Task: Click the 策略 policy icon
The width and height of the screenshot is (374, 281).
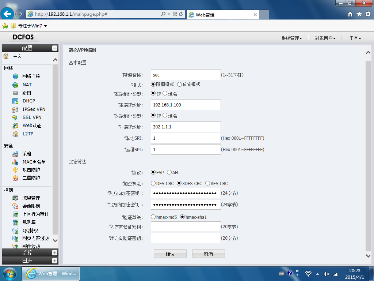Action: click(x=15, y=154)
